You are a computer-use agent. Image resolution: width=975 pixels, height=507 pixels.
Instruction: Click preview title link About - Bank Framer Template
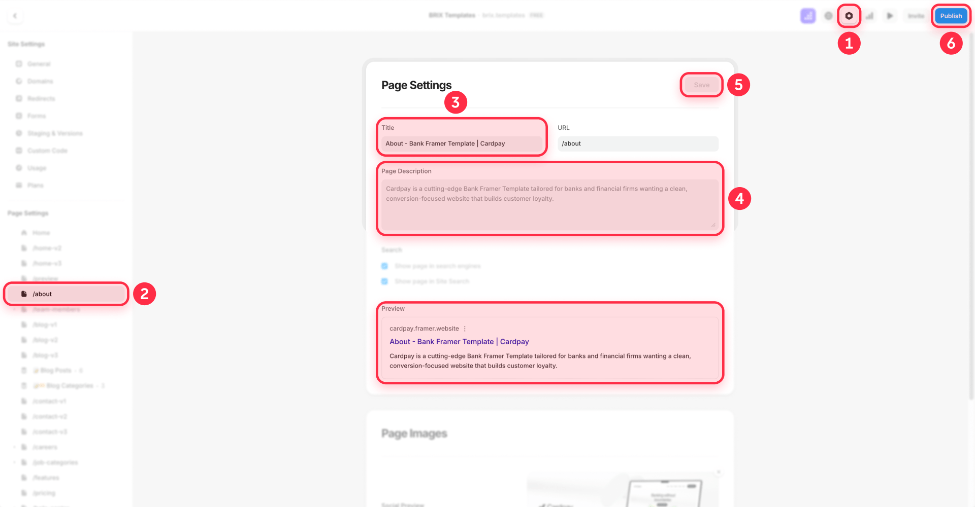459,342
